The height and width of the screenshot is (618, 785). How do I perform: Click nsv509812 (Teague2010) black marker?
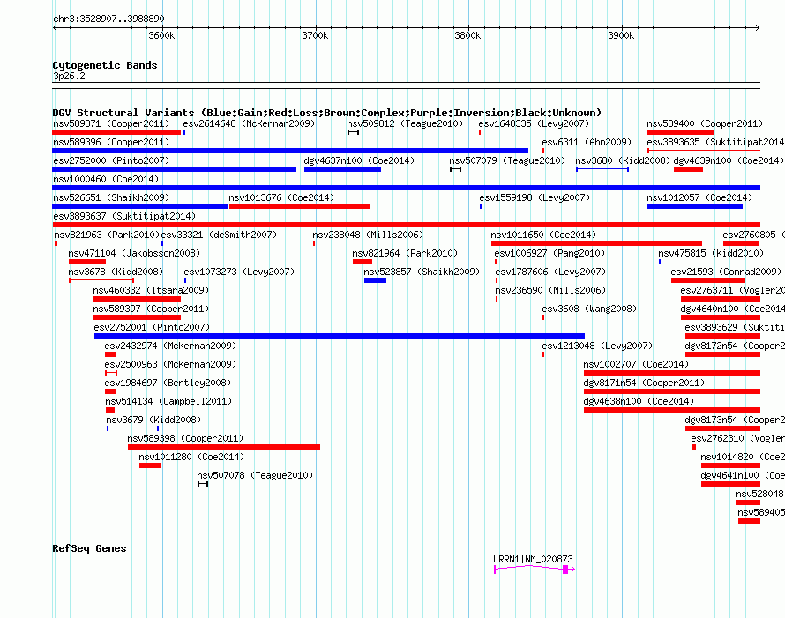tap(353, 132)
